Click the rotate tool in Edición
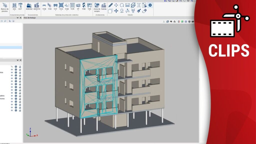Viewport: 256px width, 144px height. pyautogui.click(x=122, y=5)
